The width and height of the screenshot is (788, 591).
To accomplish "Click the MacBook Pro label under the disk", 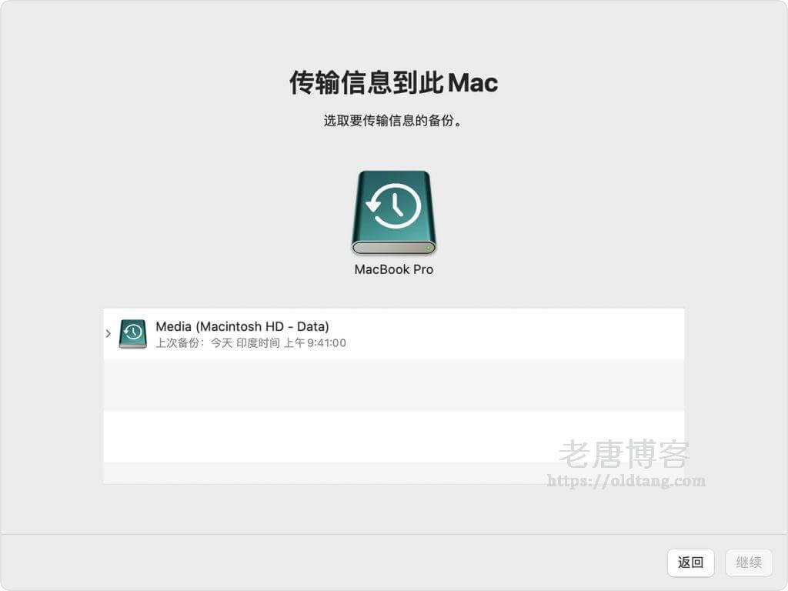I will point(393,269).
